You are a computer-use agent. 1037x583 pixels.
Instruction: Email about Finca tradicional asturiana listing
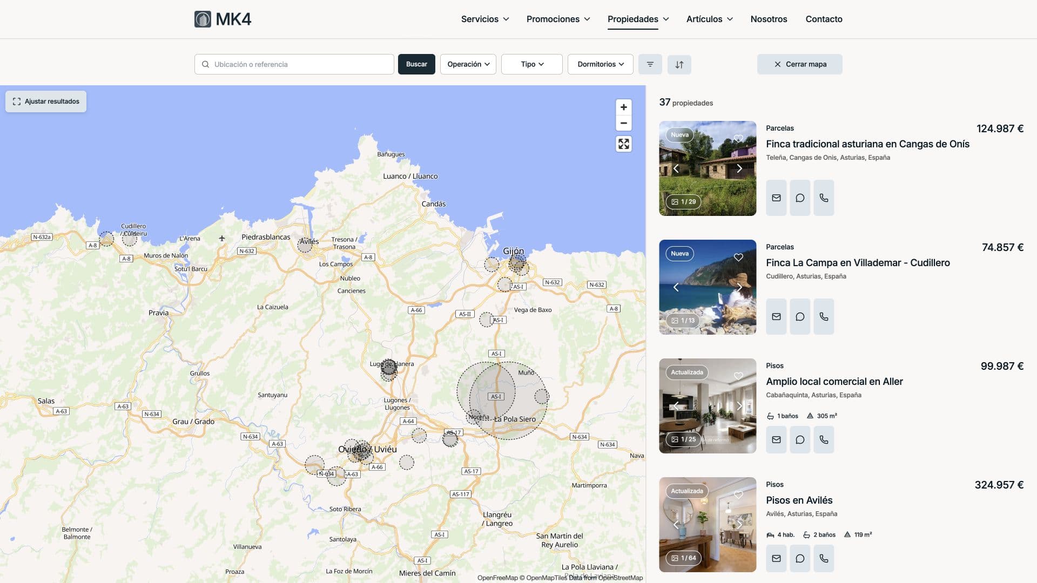(776, 198)
